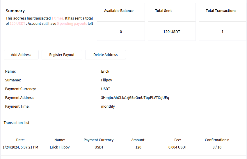Click the Add Address button
The width and height of the screenshot is (247, 159).
pos(21,55)
